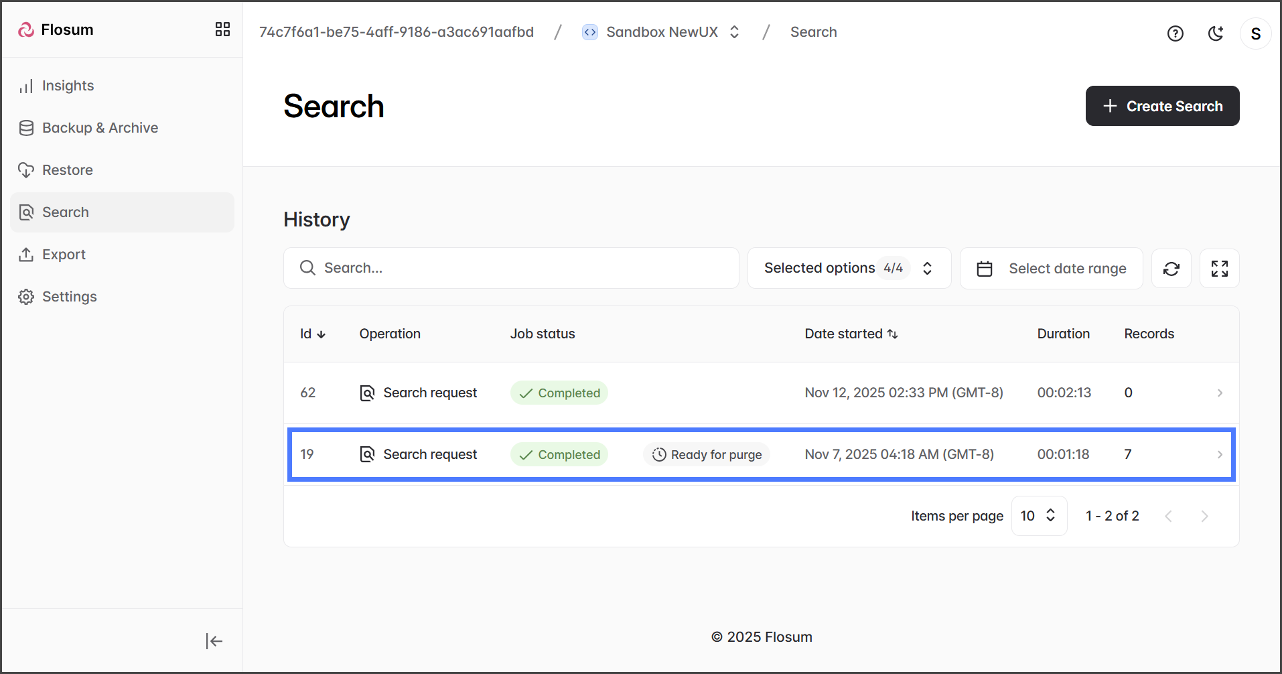Open the apps grid icon
The image size is (1282, 674).
tap(222, 29)
